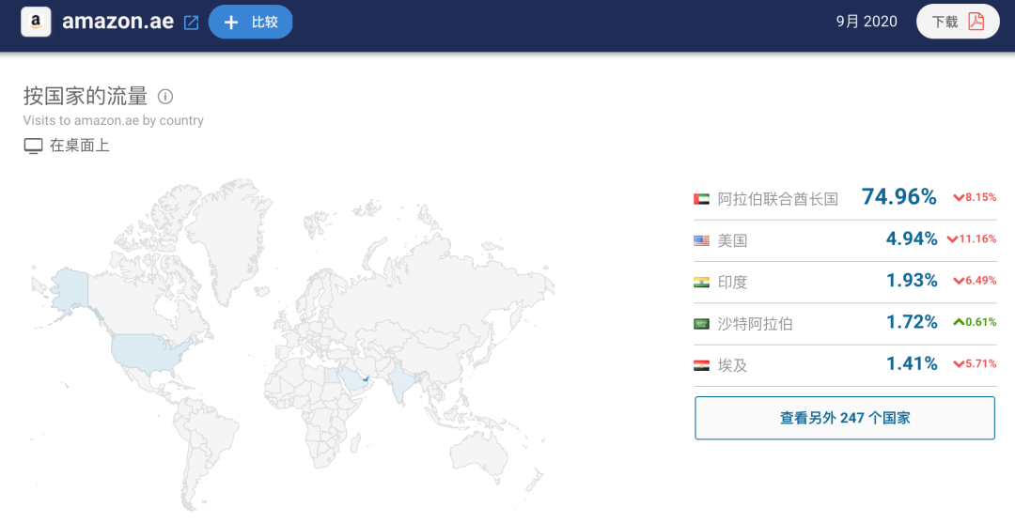Screen dimensions: 1015x523
Task: Click the 沙特阿拉伯 up-trend arrow 0.61%
Action: pos(975,322)
